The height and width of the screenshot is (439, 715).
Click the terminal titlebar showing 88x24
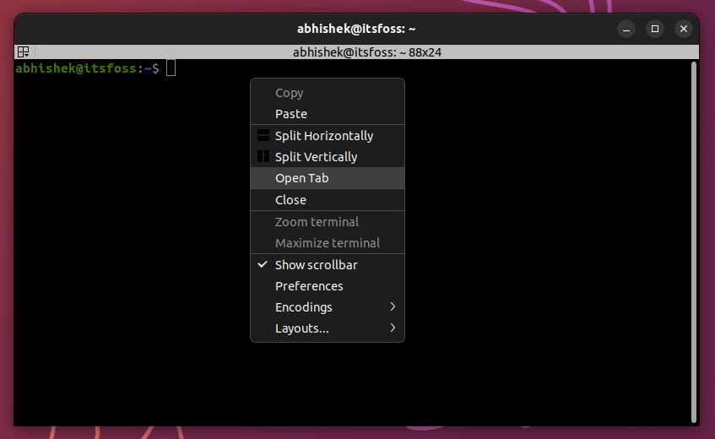(x=367, y=51)
